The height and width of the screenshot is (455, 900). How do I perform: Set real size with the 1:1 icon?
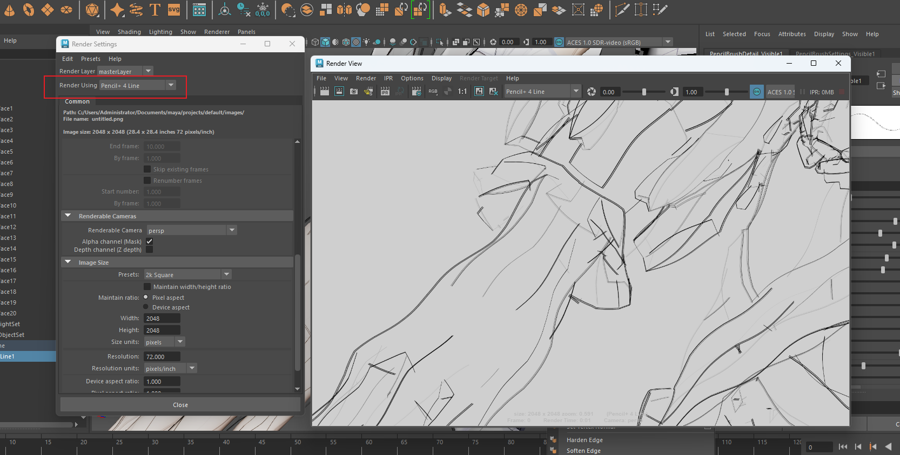click(462, 92)
